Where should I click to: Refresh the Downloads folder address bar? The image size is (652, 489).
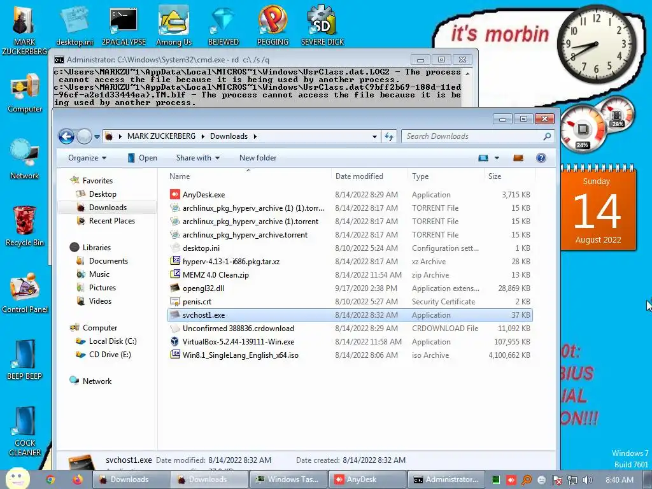(389, 136)
